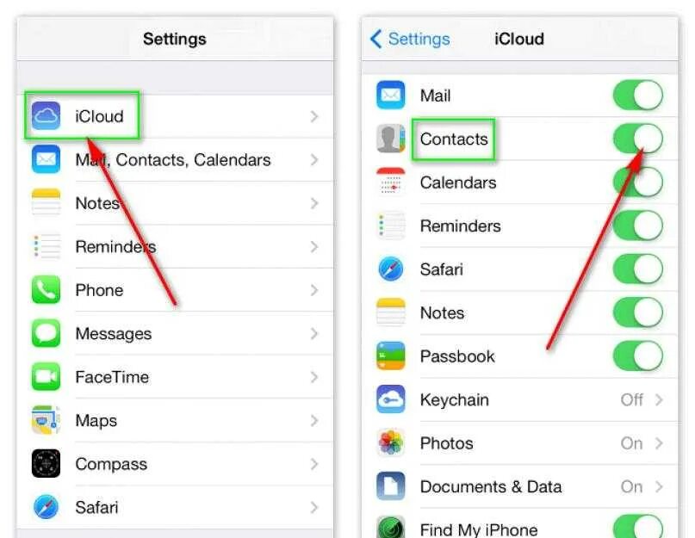This screenshot has height=538, width=695.
Task: Open the iCloud cloud icon in Settings
Action: click(x=46, y=116)
